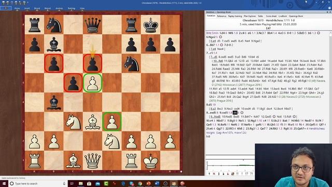Jump to move 7...c5 in notation
Screen dimensions: 332x187
click(210, 53)
